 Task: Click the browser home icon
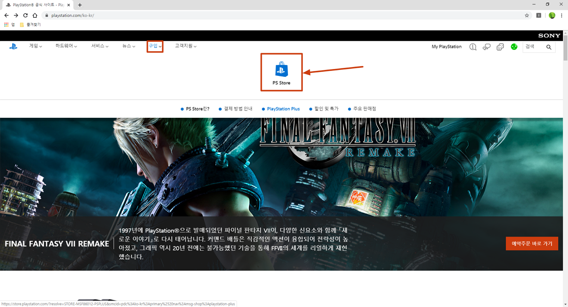coord(35,15)
